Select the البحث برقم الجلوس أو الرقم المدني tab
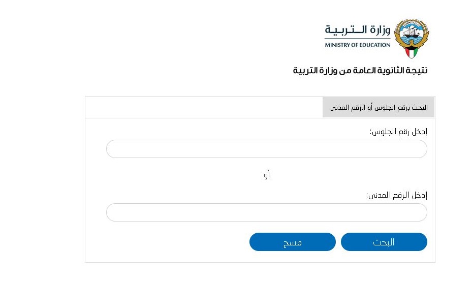Image resolution: width=472 pixels, height=282 pixels. point(379,107)
